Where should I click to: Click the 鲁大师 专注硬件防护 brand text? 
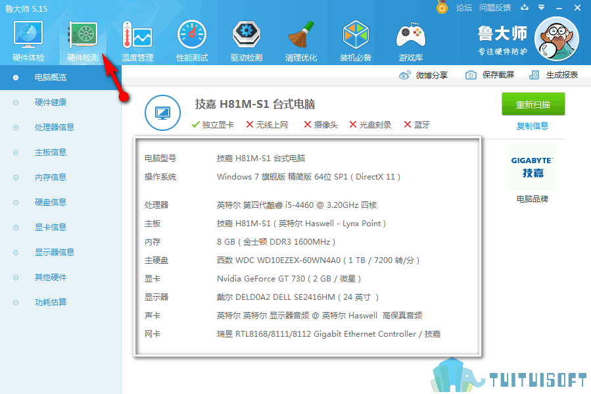tap(502, 40)
